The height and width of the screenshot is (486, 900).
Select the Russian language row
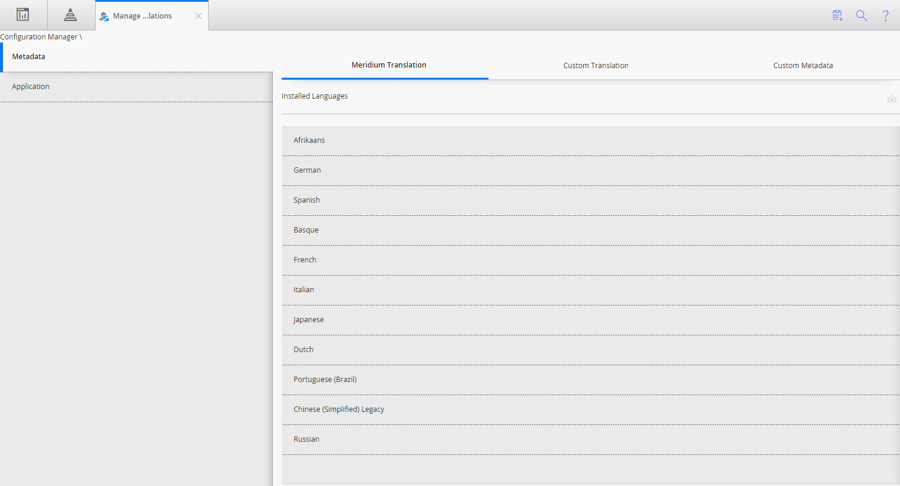(x=591, y=439)
